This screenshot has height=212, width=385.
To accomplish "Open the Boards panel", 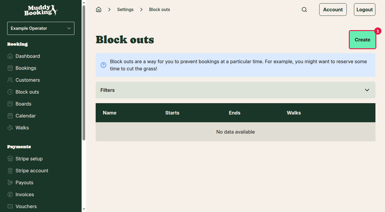I will (x=23, y=104).
